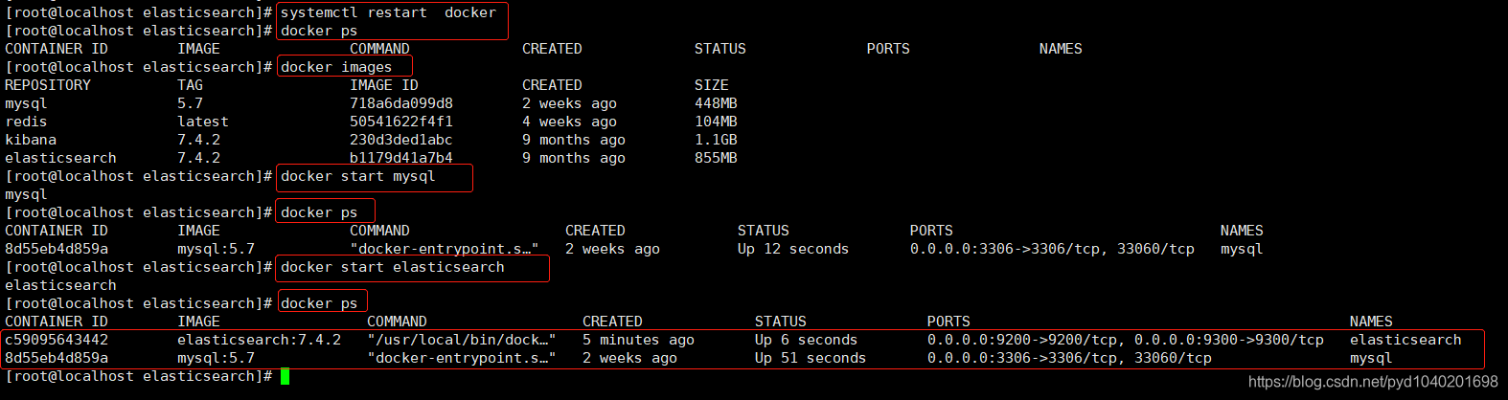Click the 104MB size value

pos(716,122)
